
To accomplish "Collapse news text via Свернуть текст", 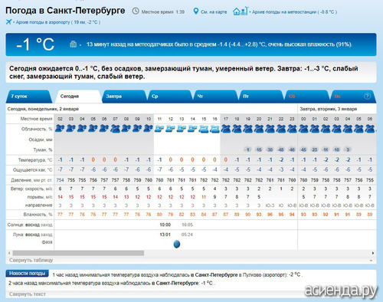I will click(28, 294).
